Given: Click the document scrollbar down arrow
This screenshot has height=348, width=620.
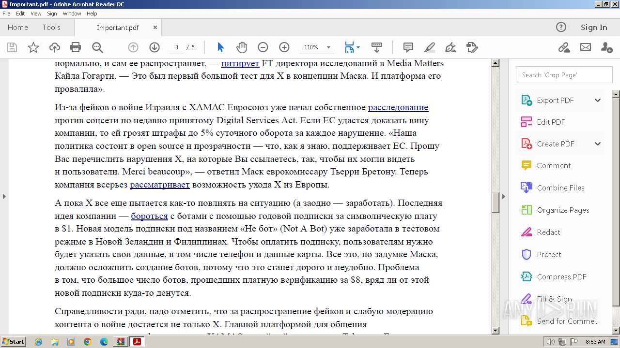Looking at the screenshot, I should [496, 331].
